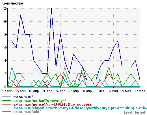The width and height of the screenshot is (147, 115).
Task: Click the extra-m.ru/notice/?showmy=1 legend label
Action: tap(40, 101)
